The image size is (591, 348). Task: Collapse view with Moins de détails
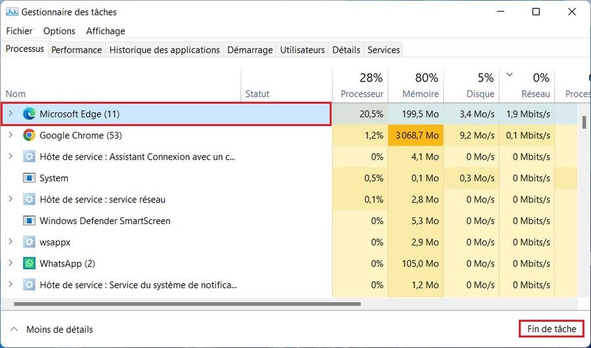[x=52, y=330]
